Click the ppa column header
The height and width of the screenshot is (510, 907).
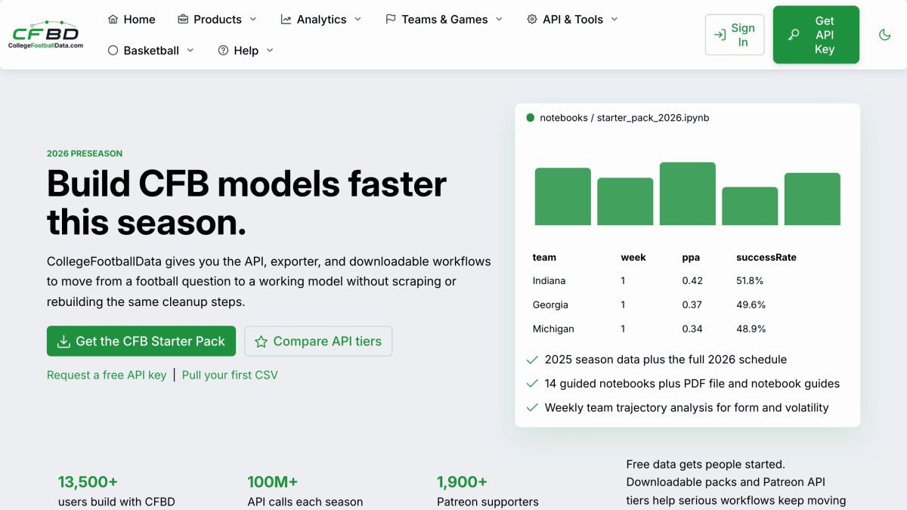[690, 257]
